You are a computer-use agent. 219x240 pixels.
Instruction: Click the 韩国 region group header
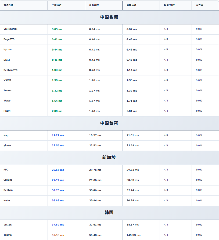click(x=109, y=212)
